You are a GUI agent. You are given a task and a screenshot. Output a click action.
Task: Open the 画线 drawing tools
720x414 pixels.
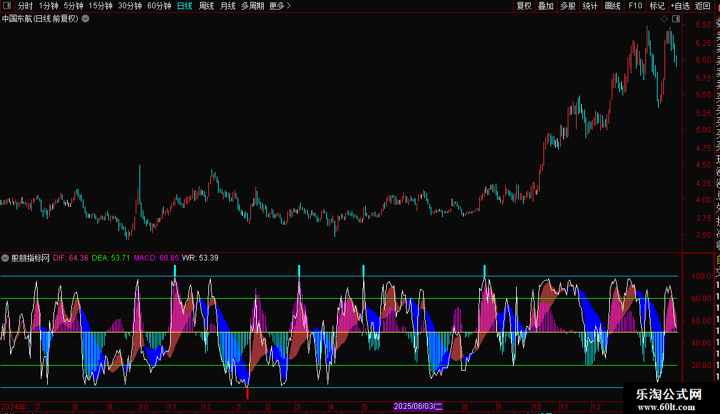point(612,6)
